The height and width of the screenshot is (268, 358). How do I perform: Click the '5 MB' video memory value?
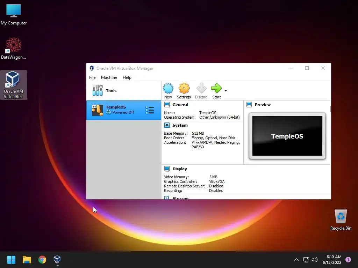(x=213, y=177)
